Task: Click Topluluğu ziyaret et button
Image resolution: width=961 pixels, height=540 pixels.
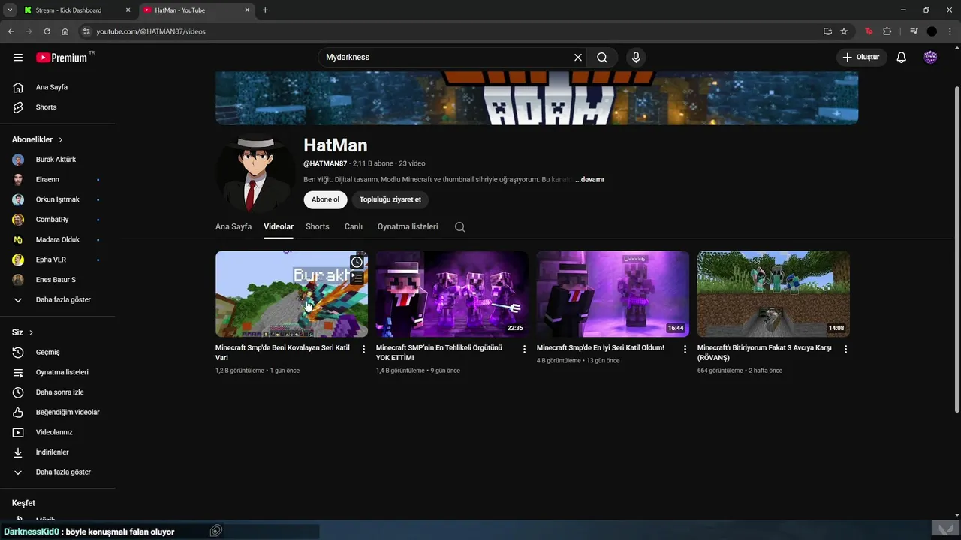Action: 390,199
